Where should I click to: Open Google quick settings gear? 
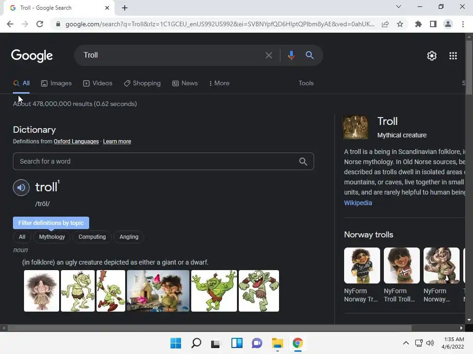(x=432, y=56)
